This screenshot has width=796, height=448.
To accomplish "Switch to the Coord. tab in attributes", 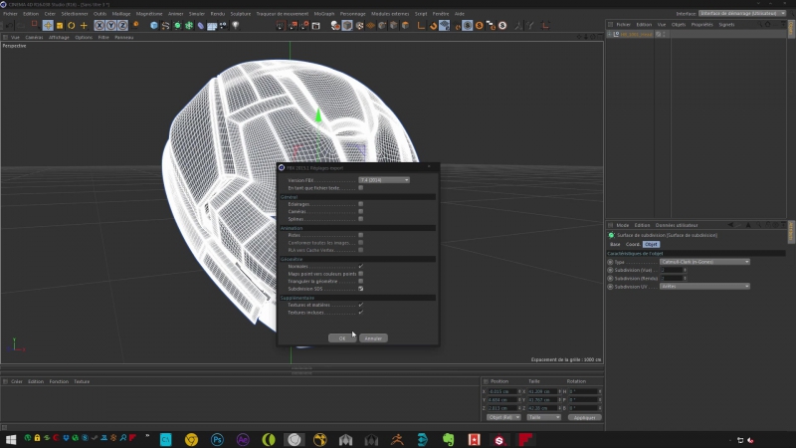I will pos(633,244).
